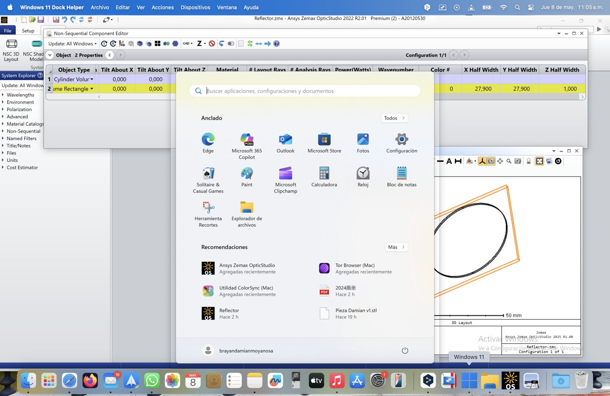Open the CAD dropdown in editor toolbar
610x396 pixels.
(x=187, y=44)
